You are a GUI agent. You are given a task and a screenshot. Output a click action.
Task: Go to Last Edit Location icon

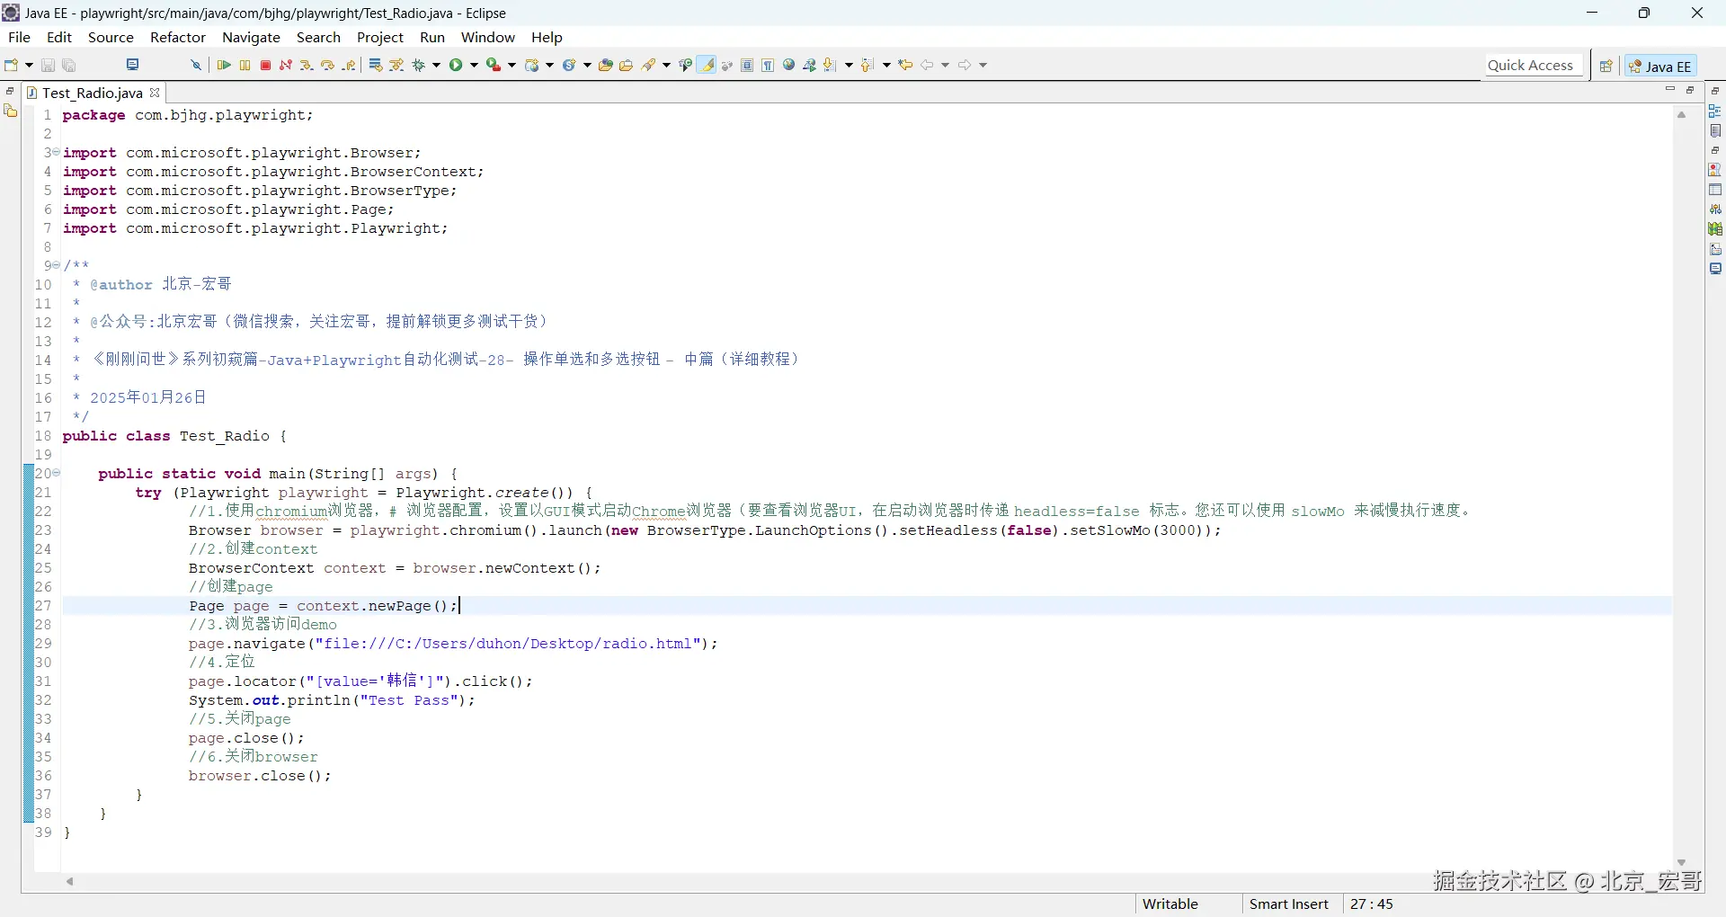905,65
